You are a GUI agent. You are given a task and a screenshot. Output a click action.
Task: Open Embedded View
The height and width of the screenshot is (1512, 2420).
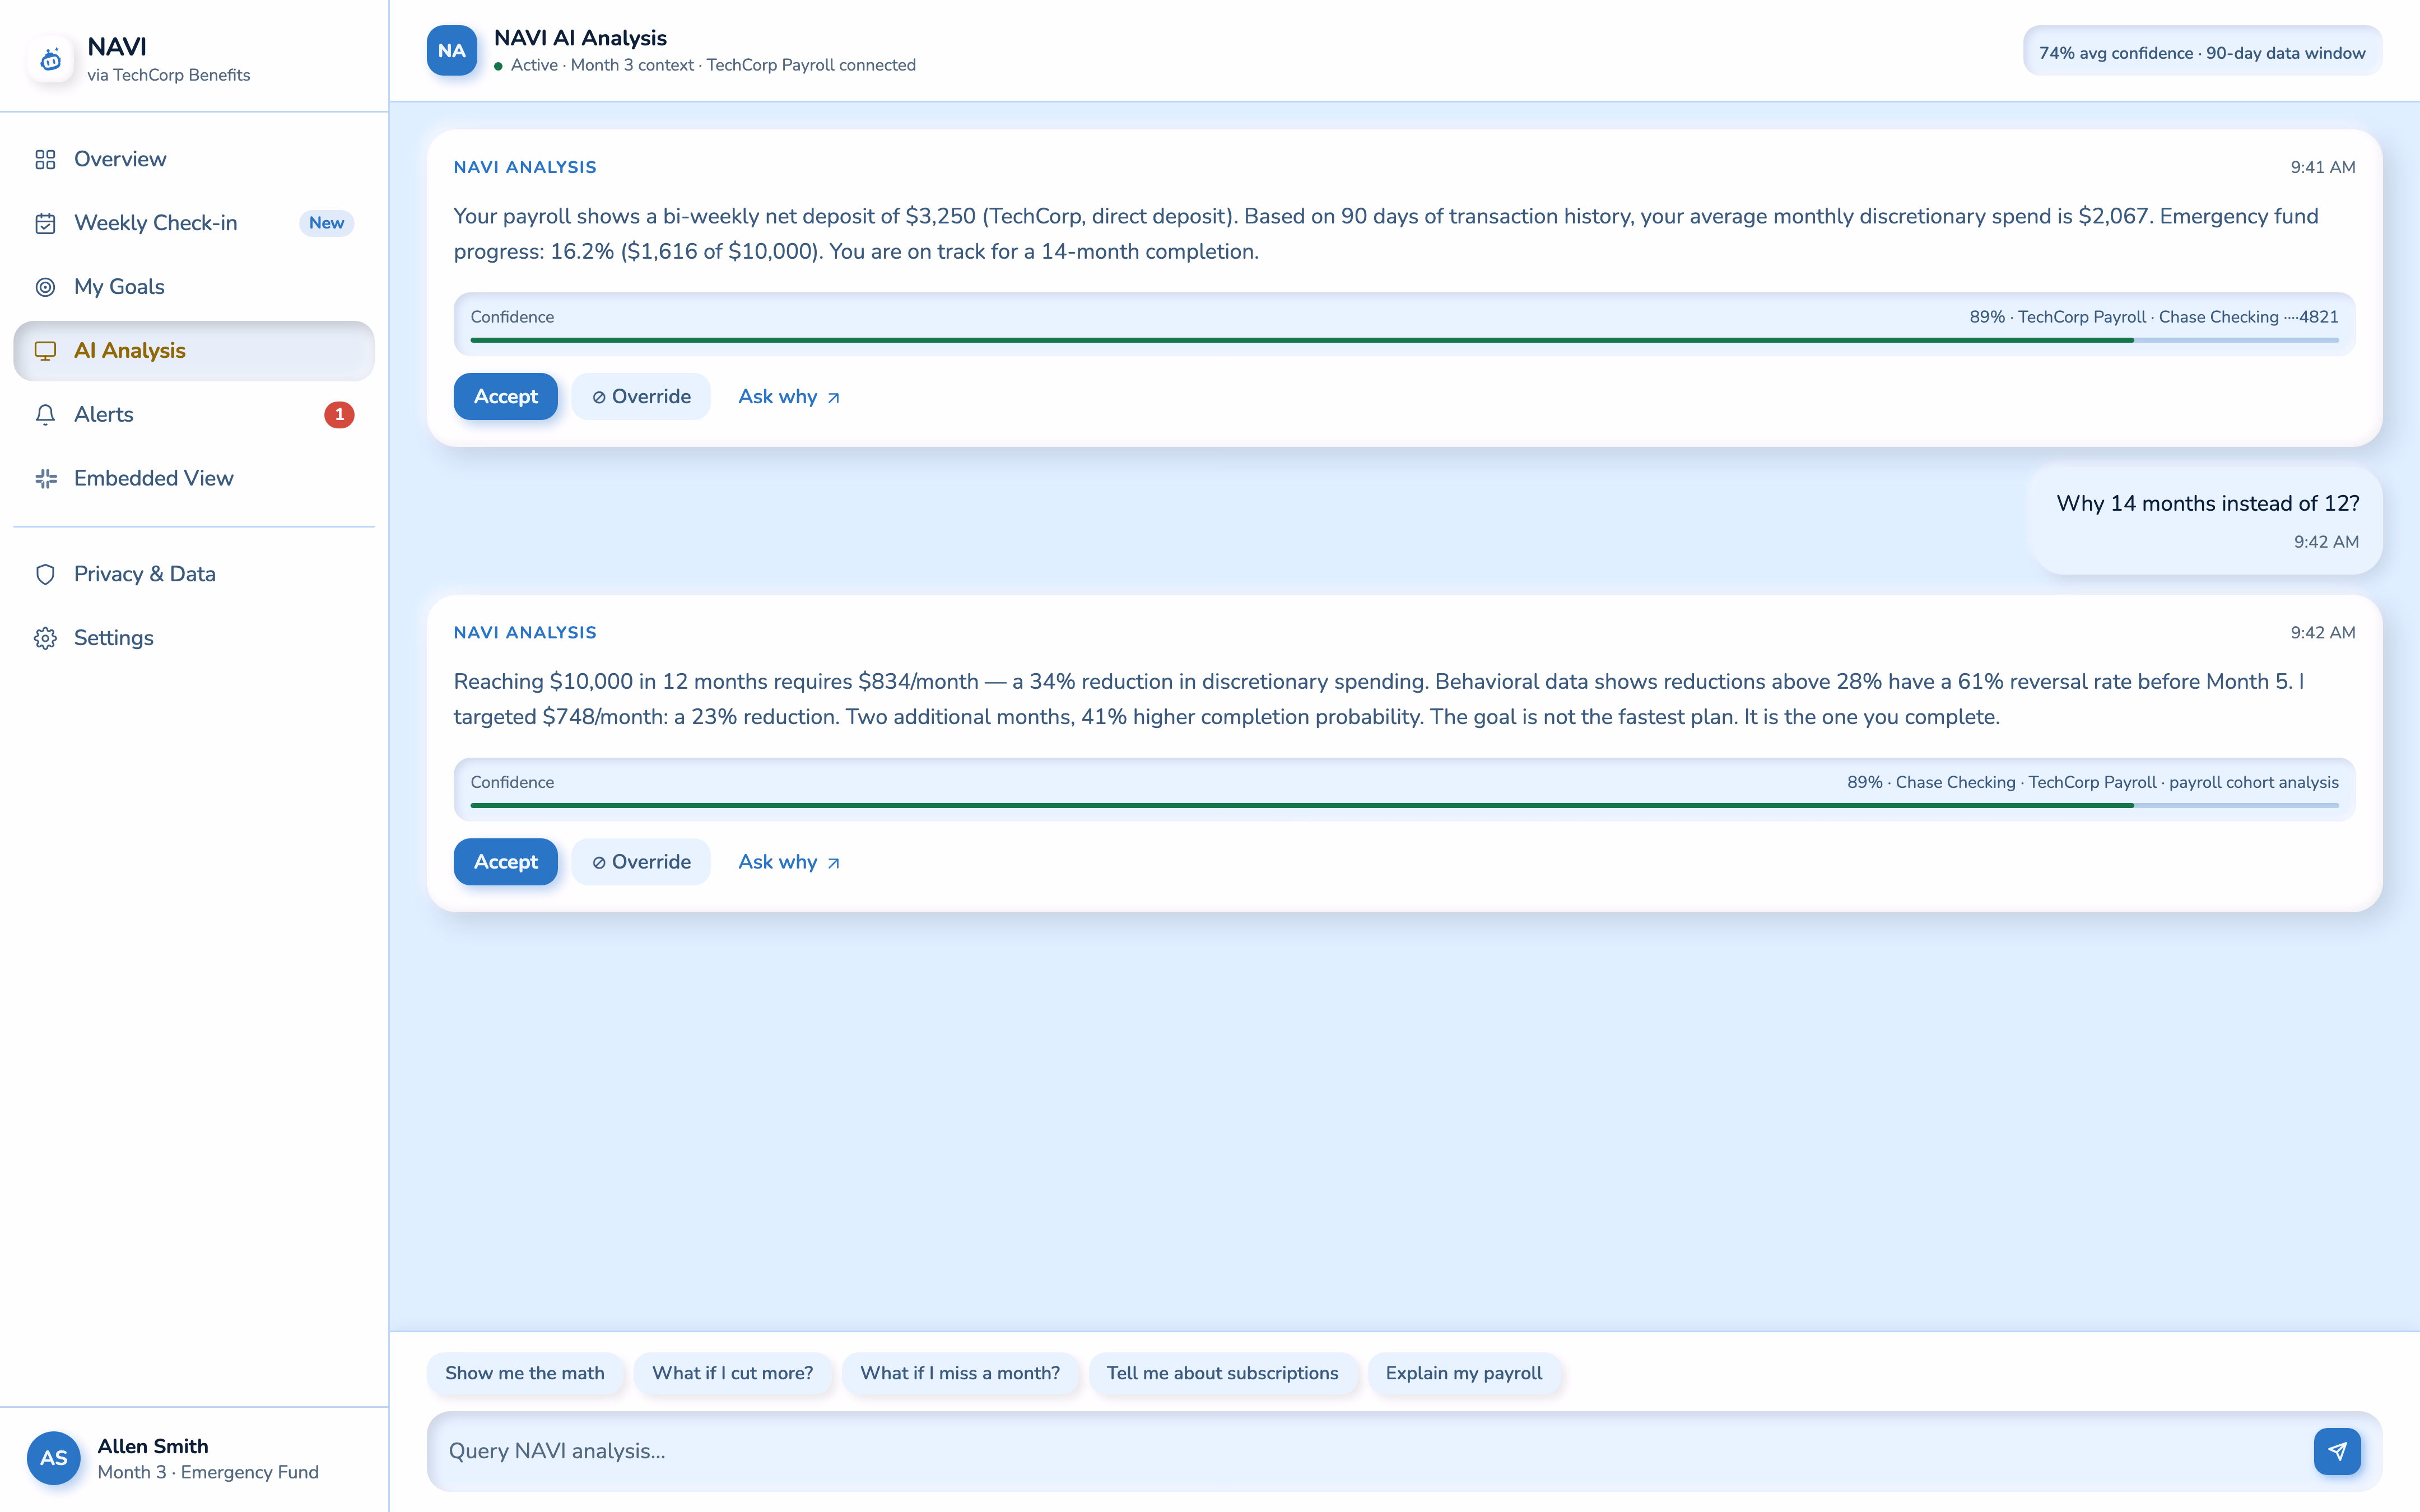click(194, 478)
